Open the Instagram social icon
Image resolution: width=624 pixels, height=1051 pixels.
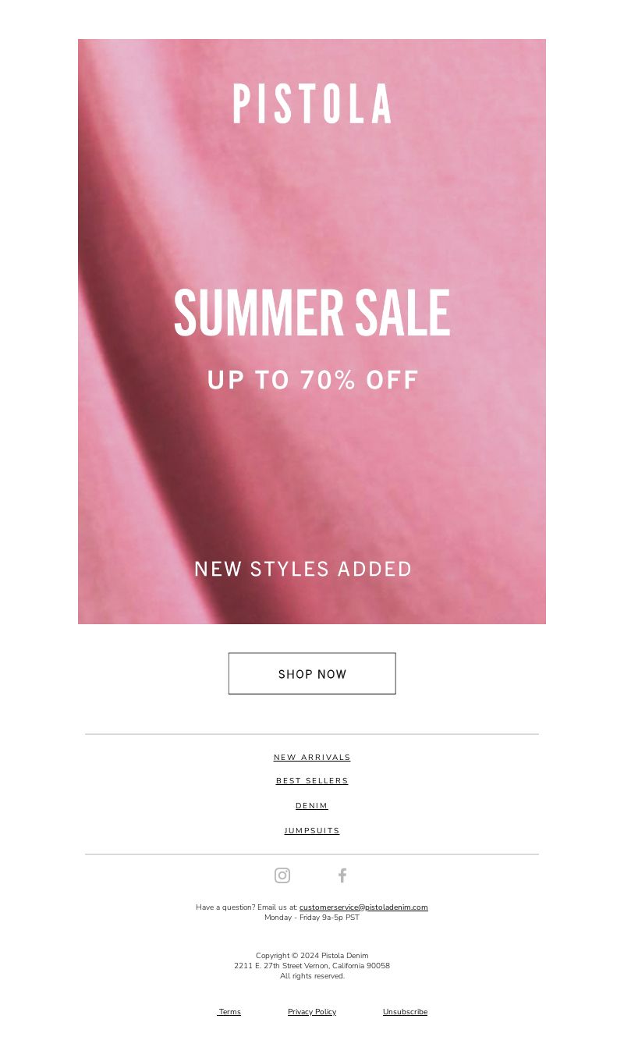pyautogui.click(x=282, y=875)
